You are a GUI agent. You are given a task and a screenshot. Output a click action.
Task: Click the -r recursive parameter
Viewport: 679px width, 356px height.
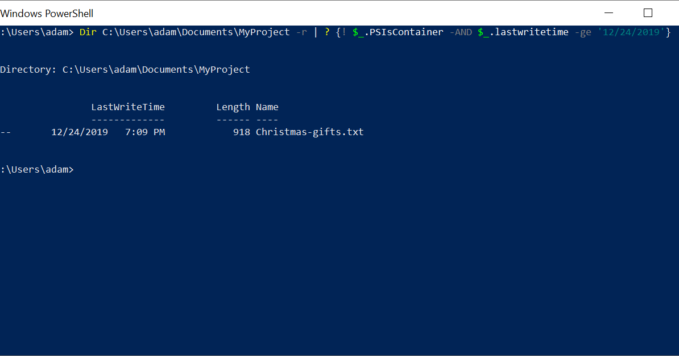[301, 32]
